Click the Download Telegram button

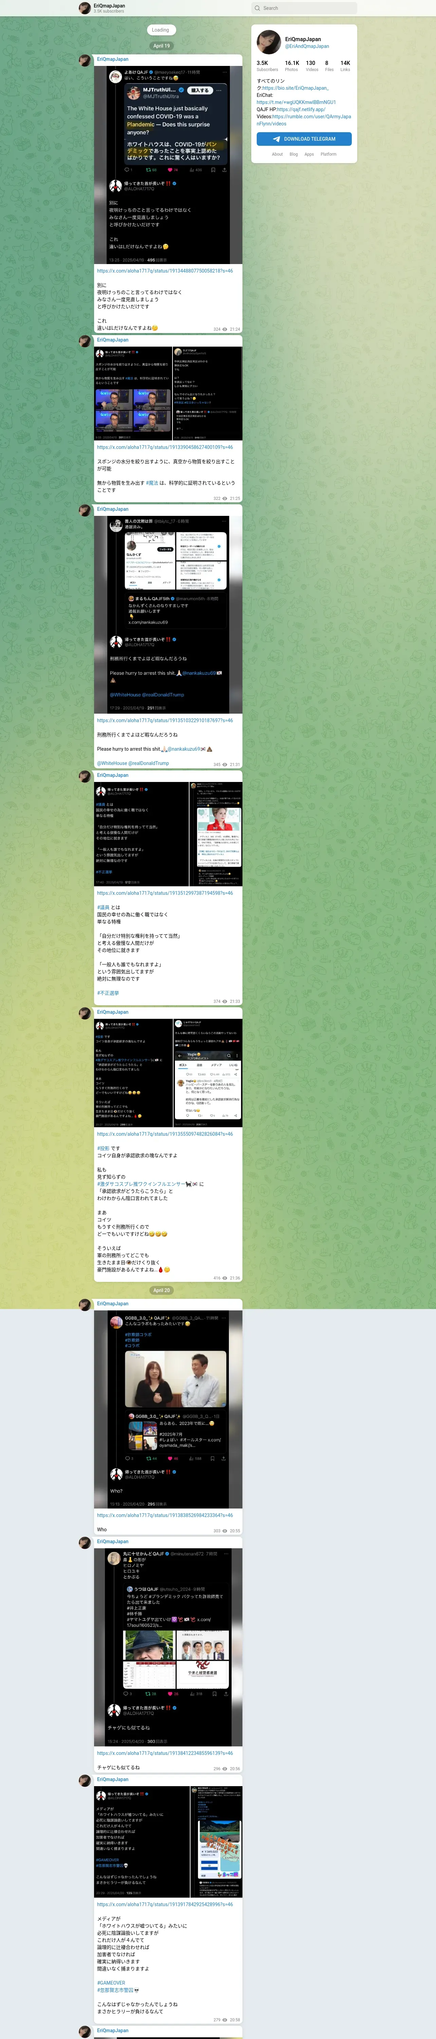[x=304, y=139]
